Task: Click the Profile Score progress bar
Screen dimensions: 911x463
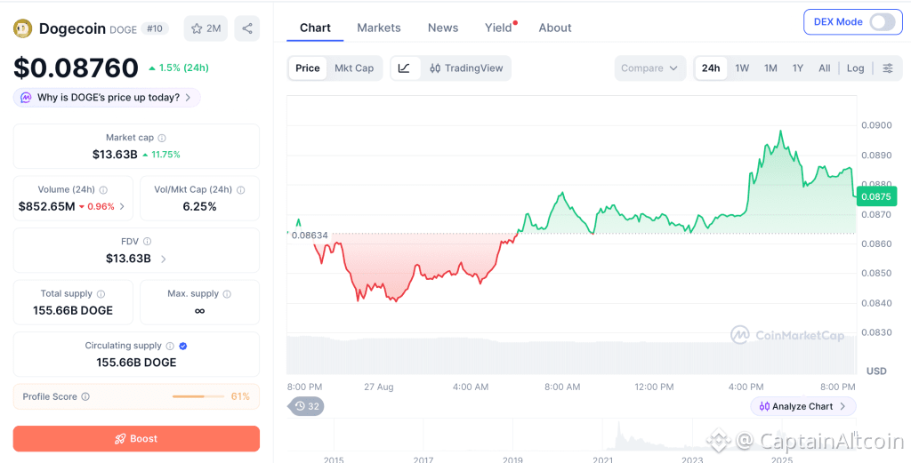Action: tap(198, 397)
